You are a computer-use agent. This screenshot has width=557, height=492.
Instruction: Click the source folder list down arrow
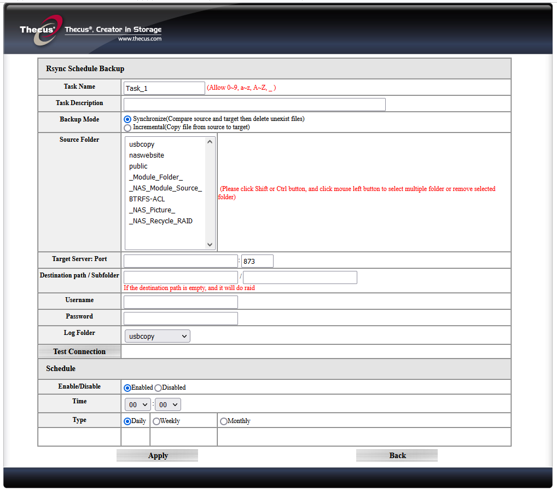pos(210,245)
